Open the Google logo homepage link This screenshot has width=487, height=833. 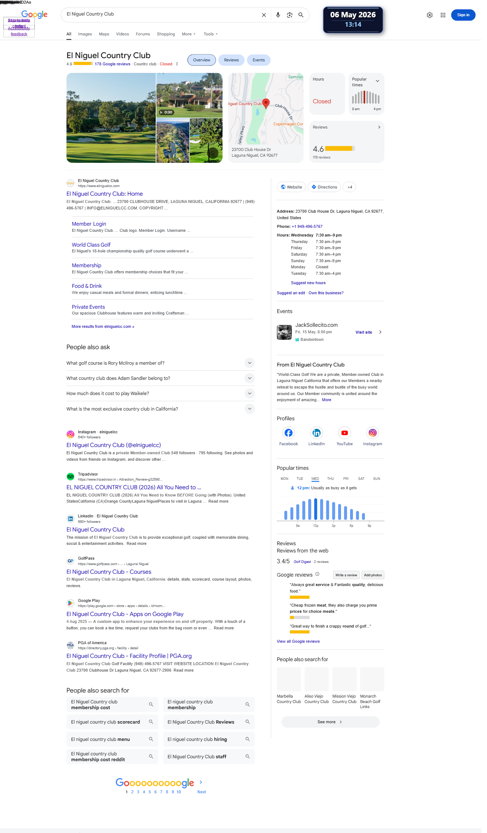click(34, 14)
